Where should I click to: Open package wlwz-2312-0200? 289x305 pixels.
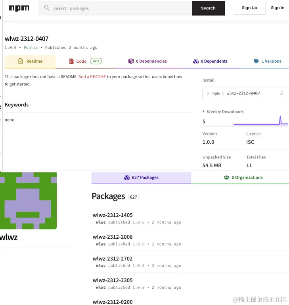point(113,302)
